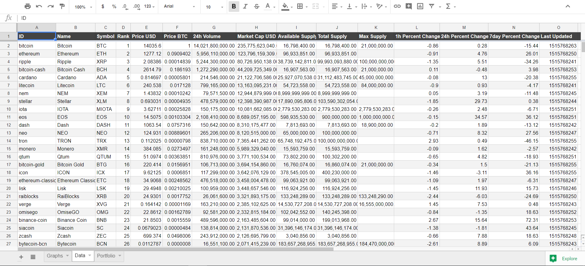
Task: Toggle italic formatting
Action: tap(245, 6)
